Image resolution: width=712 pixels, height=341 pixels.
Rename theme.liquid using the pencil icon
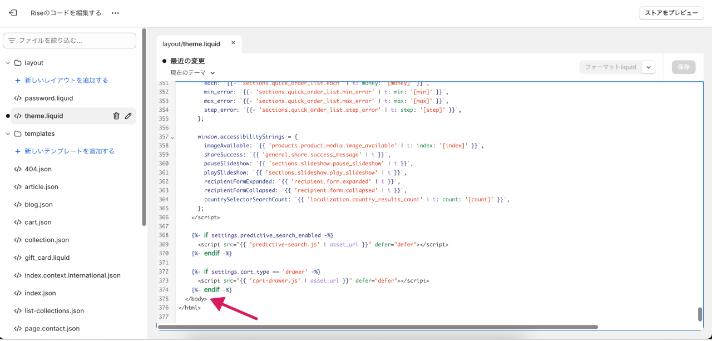click(128, 116)
